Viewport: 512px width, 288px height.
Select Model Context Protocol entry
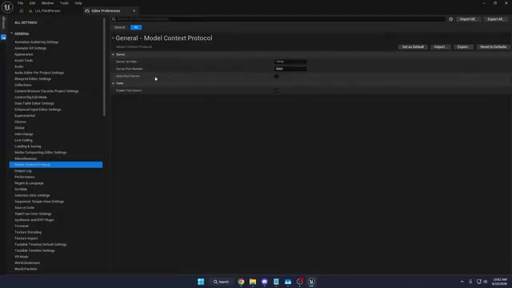coord(56,165)
